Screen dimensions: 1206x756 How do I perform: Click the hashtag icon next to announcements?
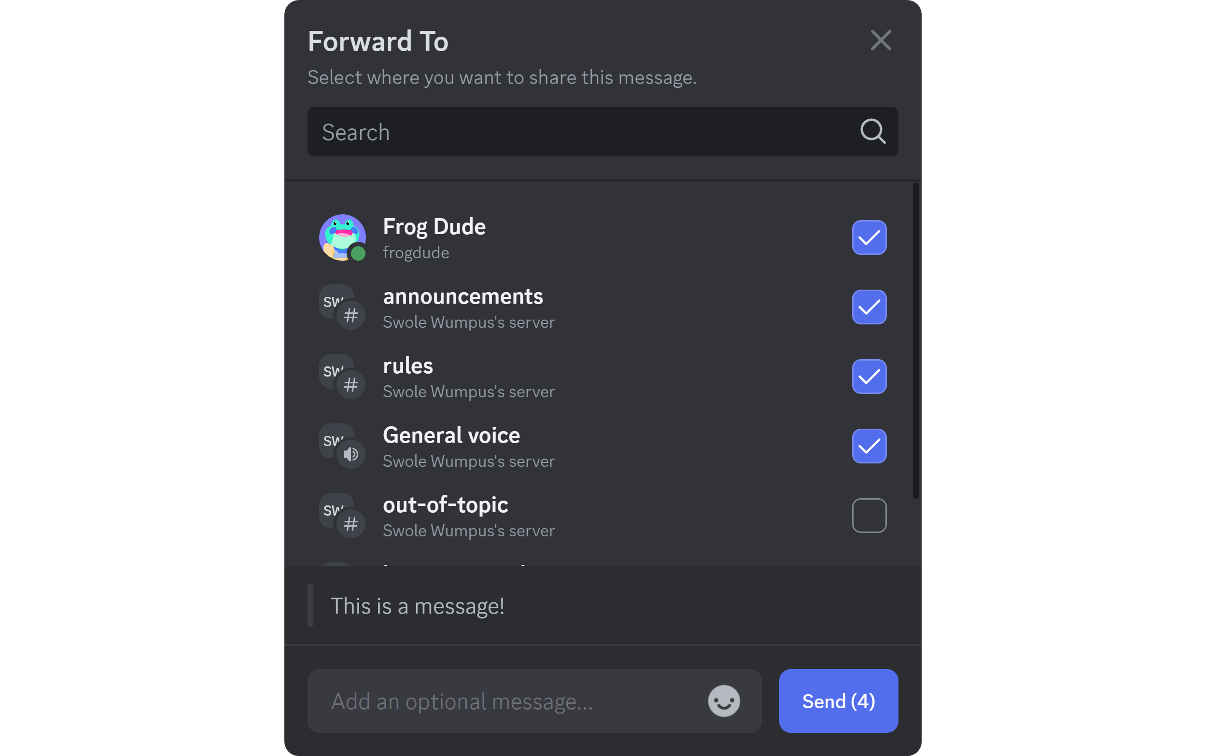pyautogui.click(x=351, y=314)
